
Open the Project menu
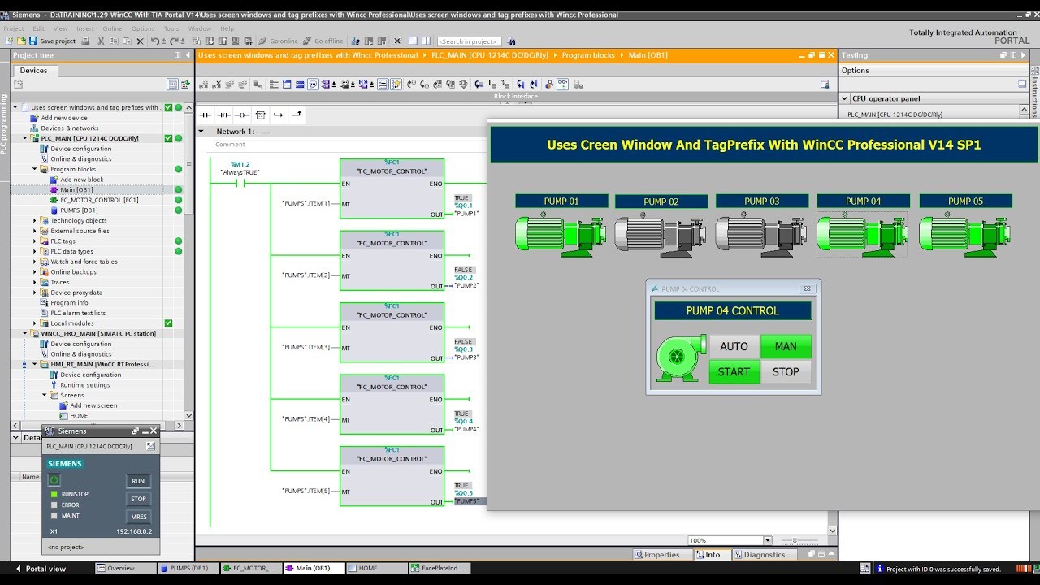[14, 28]
